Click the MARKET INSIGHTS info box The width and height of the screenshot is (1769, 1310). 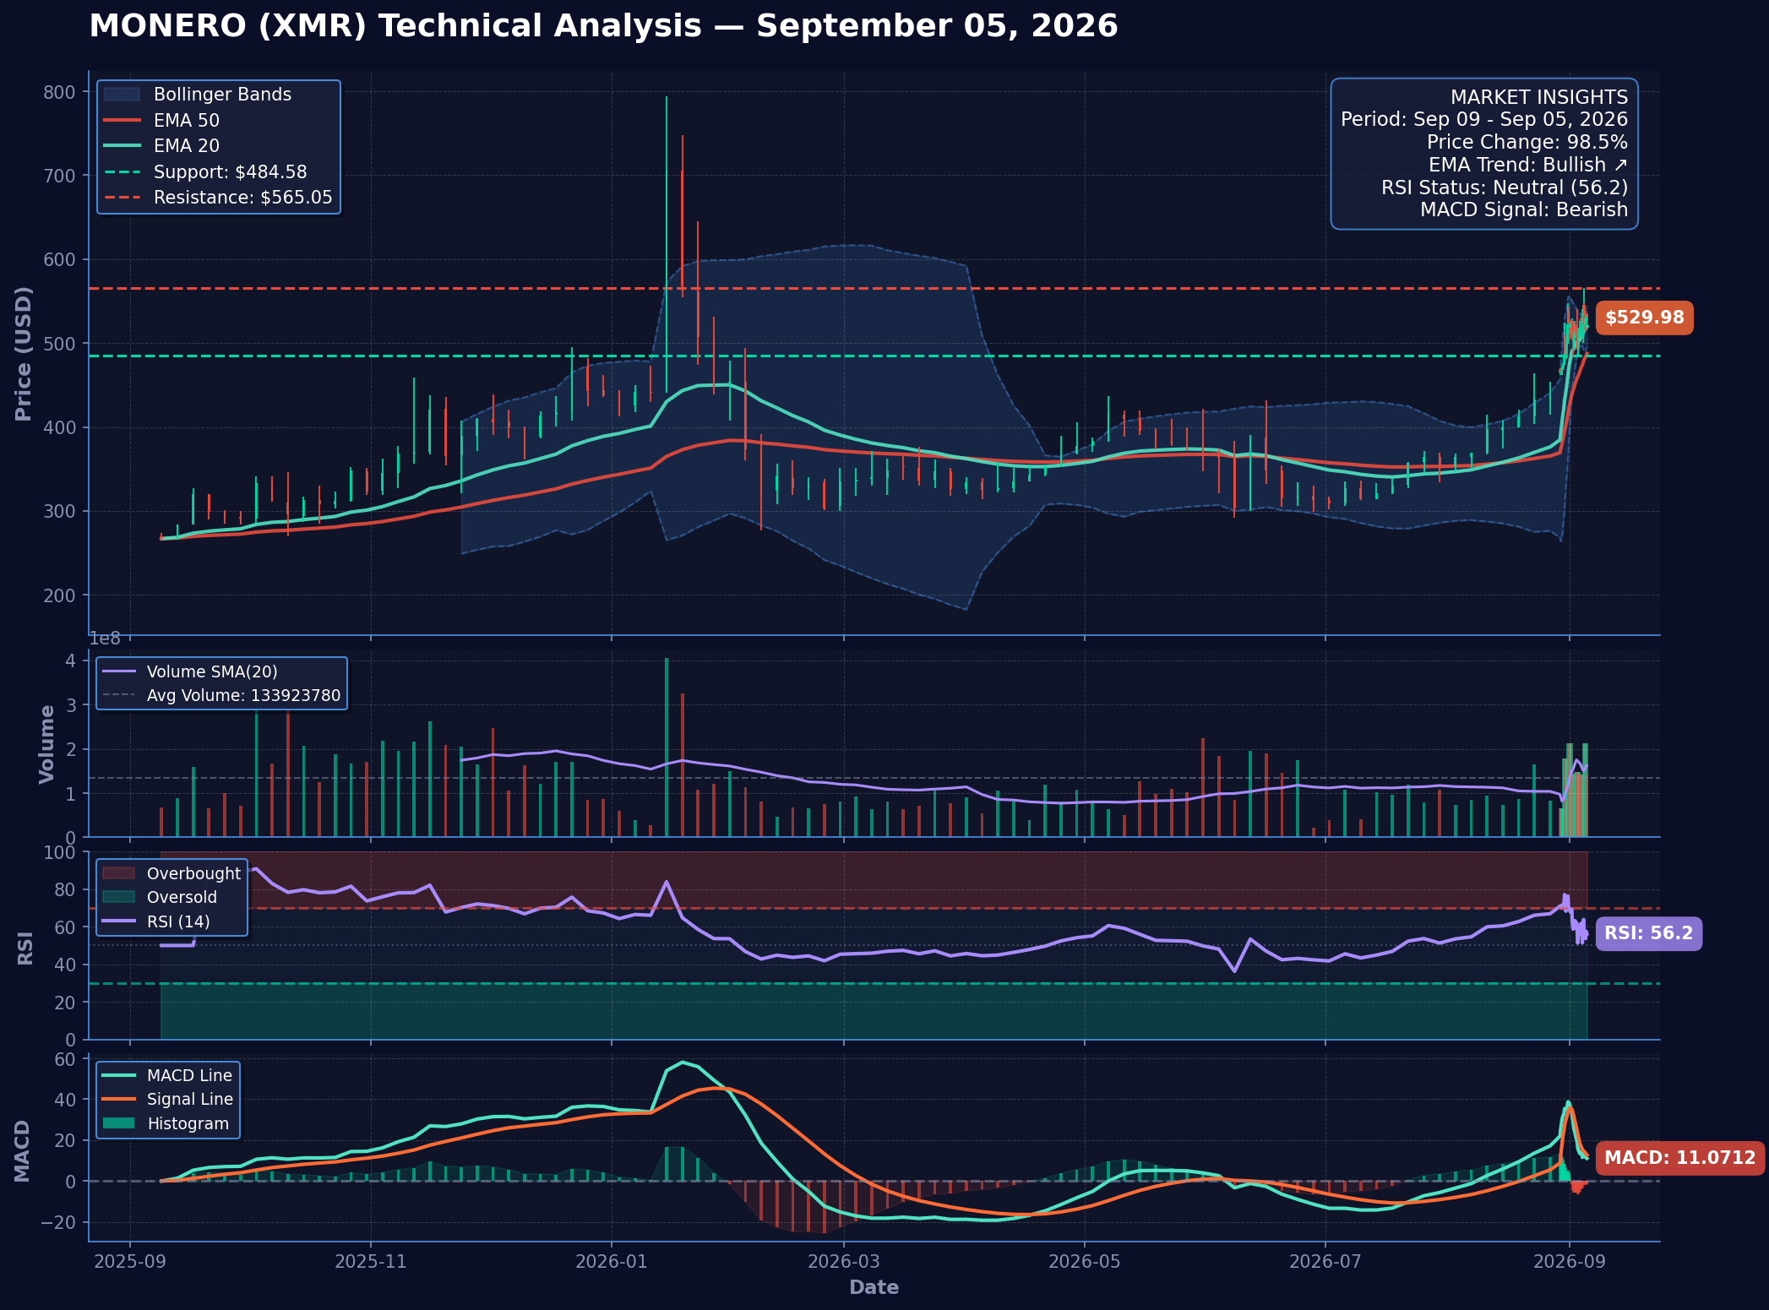1484,154
